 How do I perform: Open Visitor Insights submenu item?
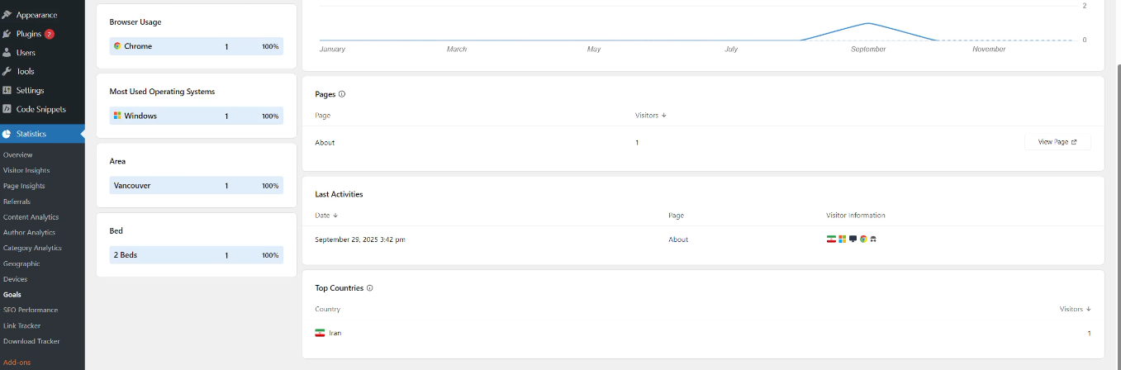point(26,170)
